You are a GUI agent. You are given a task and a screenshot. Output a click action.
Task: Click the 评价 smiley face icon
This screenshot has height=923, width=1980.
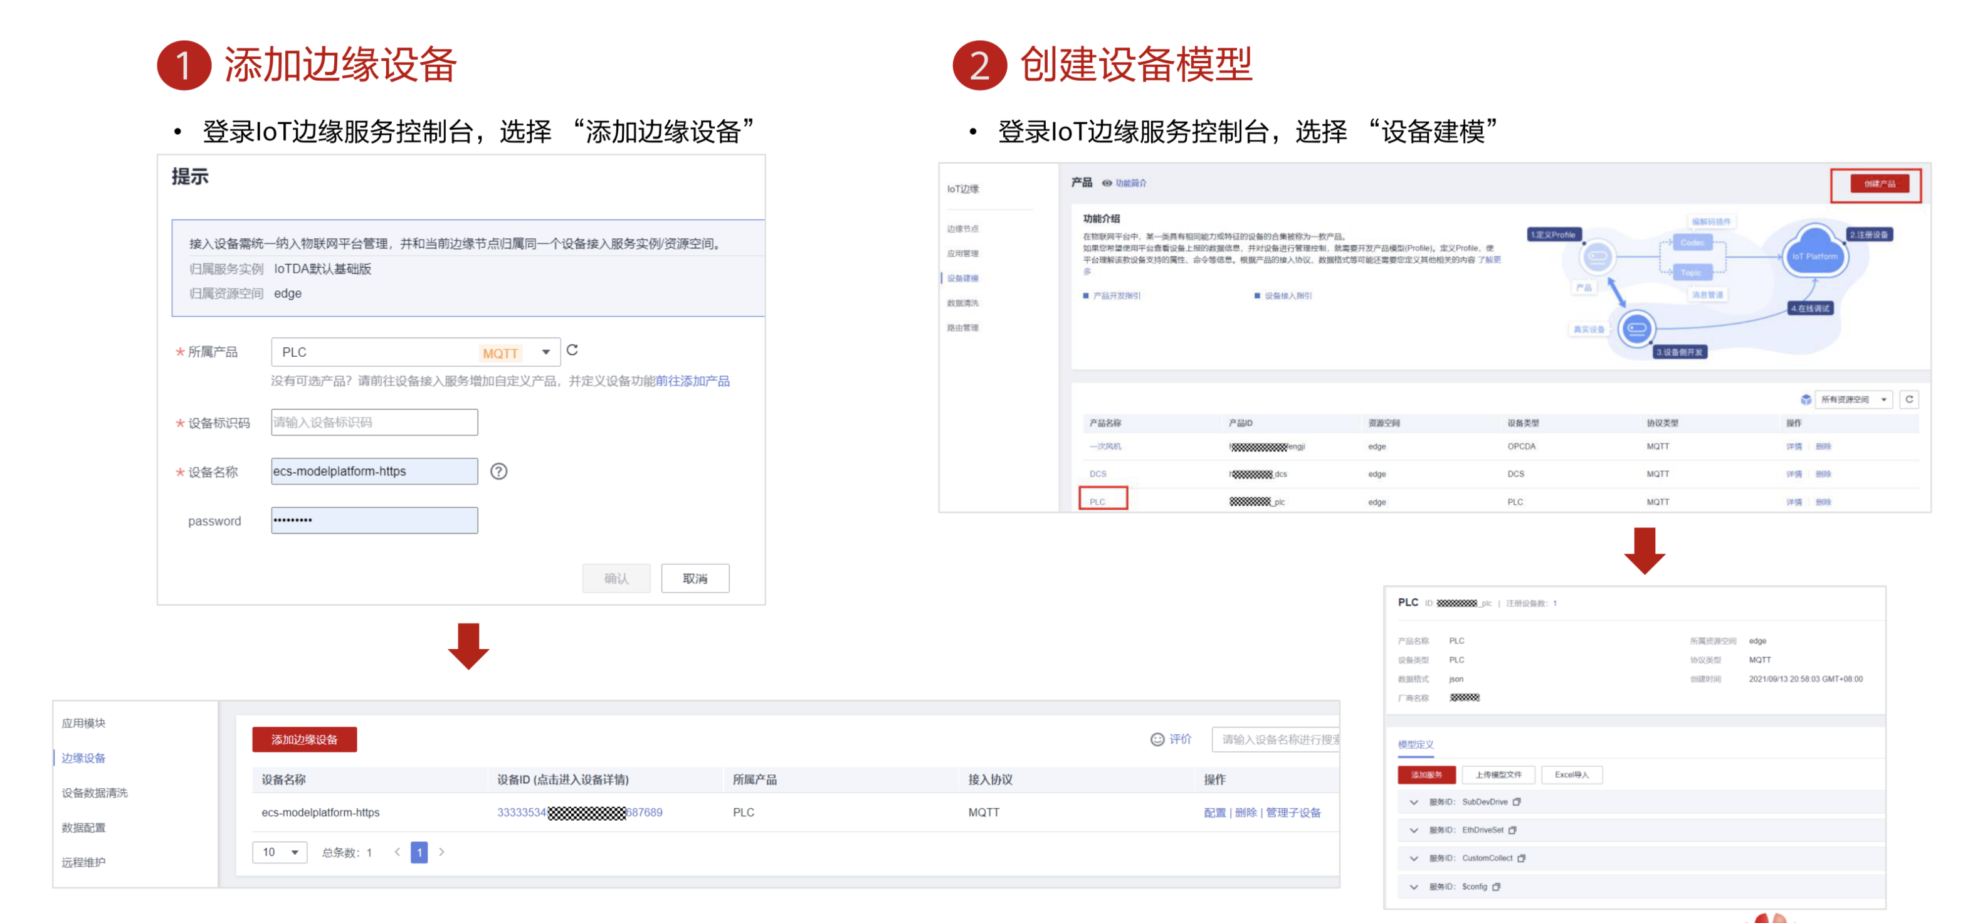pos(1156,739)
